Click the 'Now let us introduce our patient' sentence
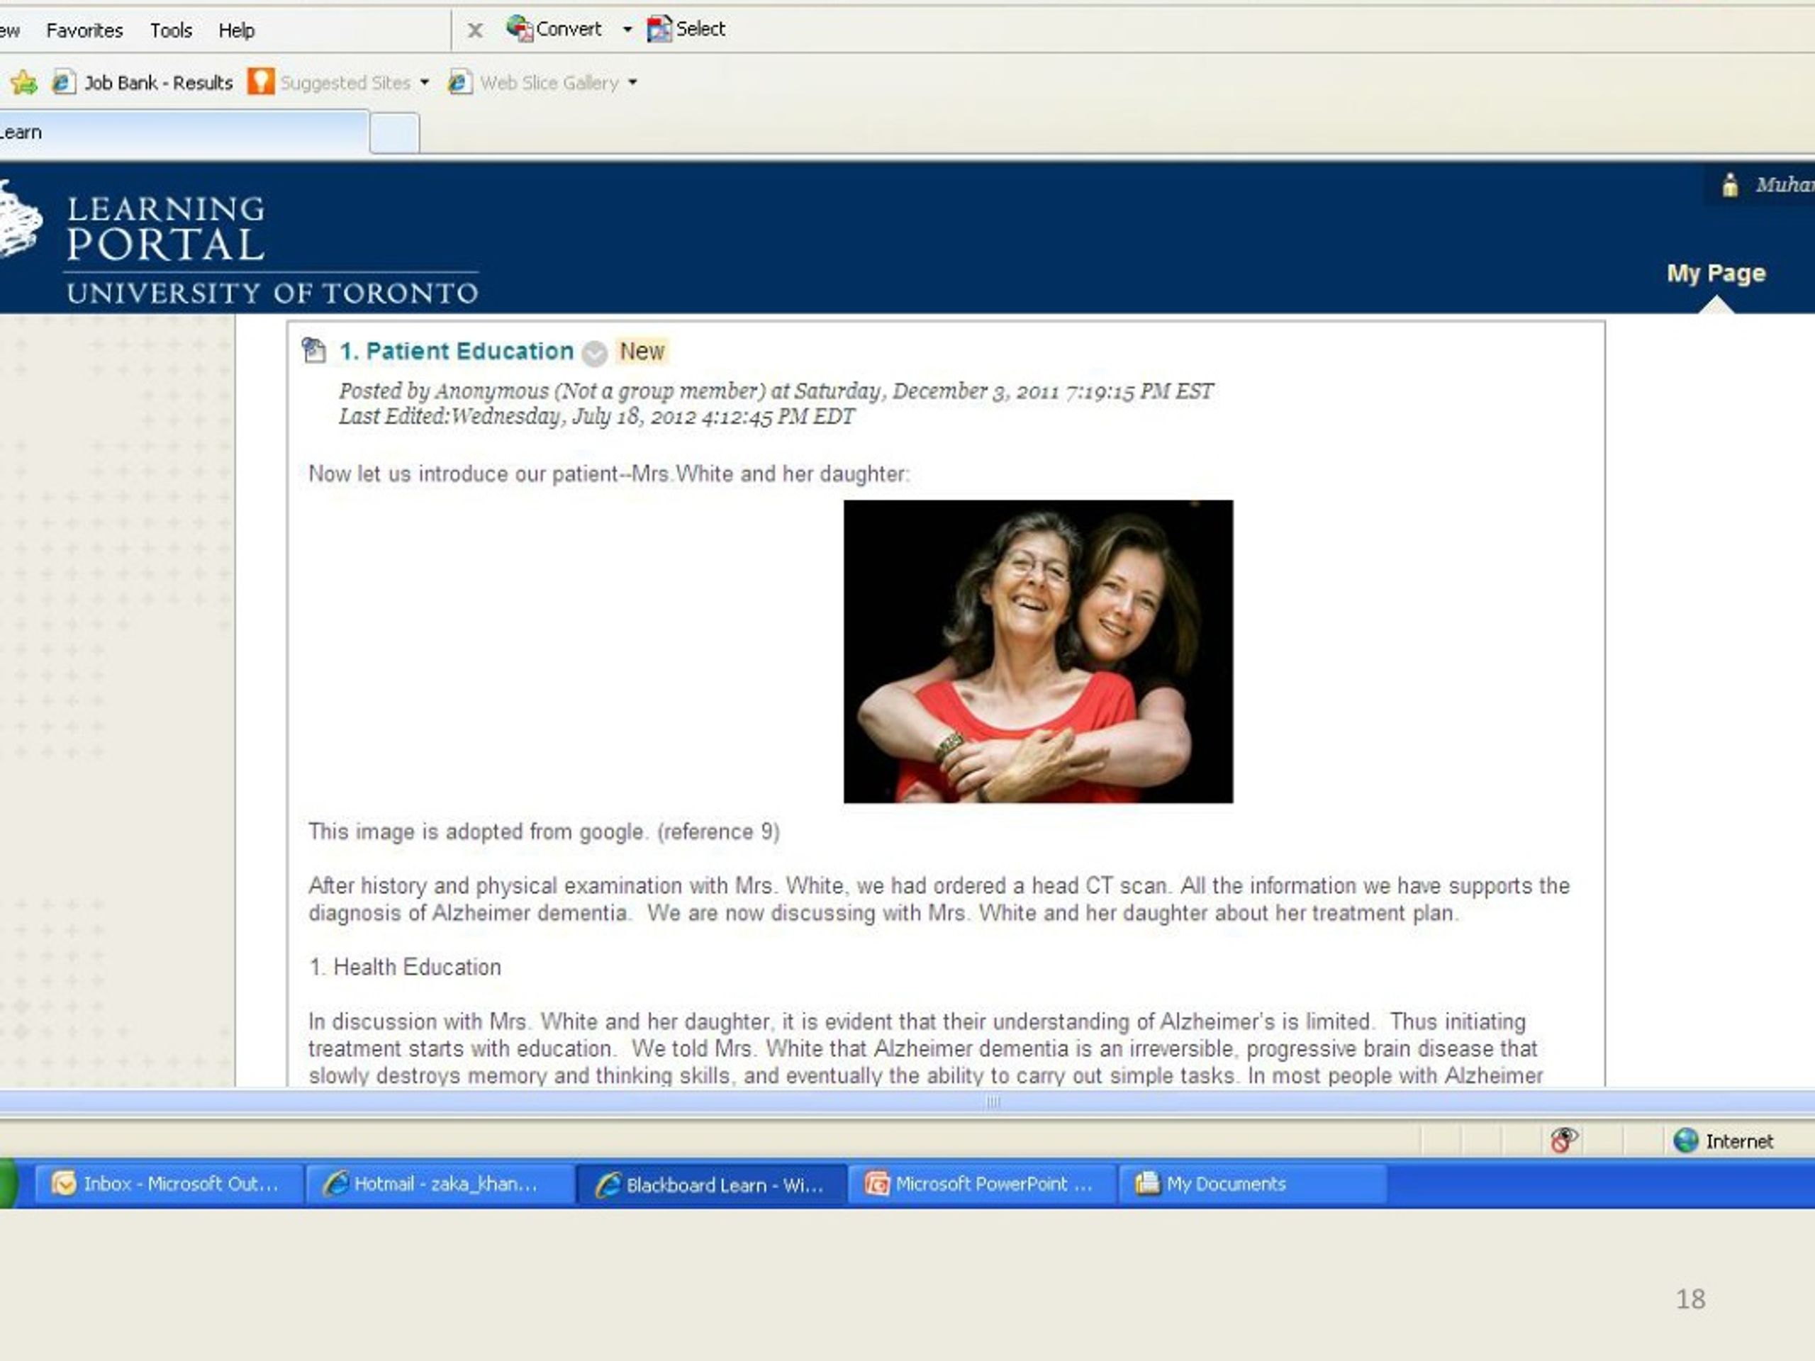This screenshot has height=1361, width=1815. point(609,474)
